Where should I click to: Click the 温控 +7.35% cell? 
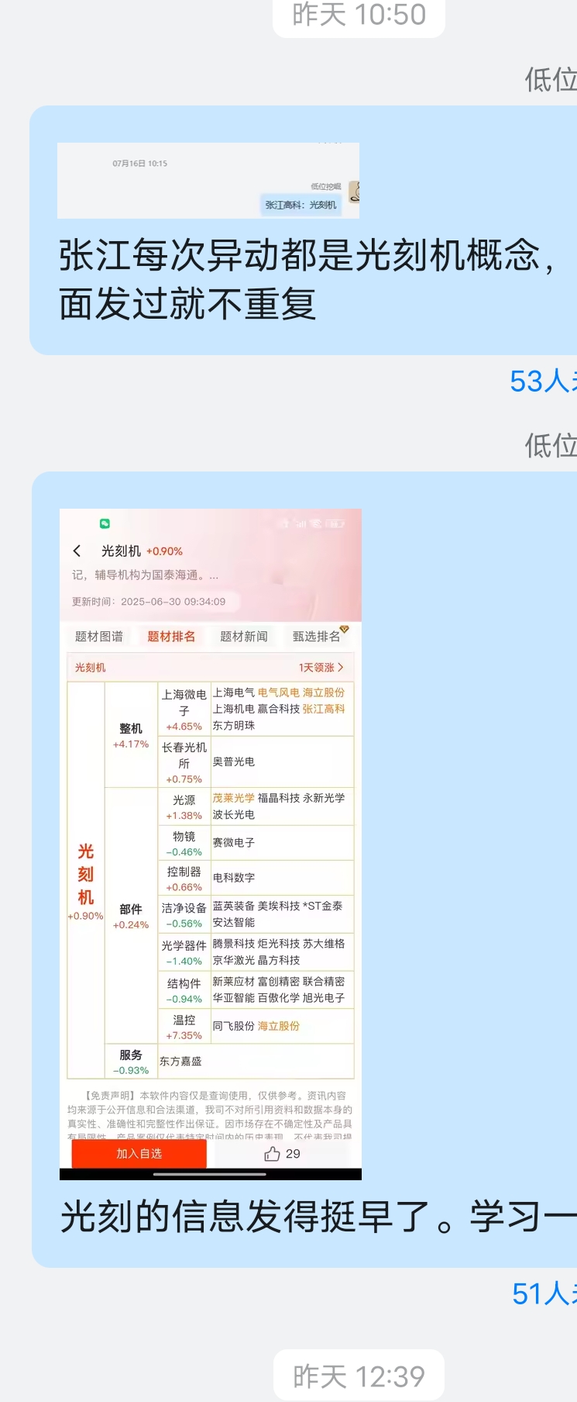184,1027
